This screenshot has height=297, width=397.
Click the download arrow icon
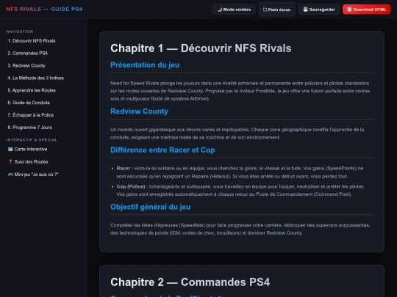349,10
